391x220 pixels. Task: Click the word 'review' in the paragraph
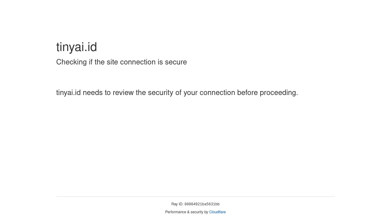point(123,93)
